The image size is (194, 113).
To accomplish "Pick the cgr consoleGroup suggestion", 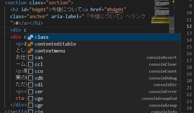I will (x=104, y=105).
